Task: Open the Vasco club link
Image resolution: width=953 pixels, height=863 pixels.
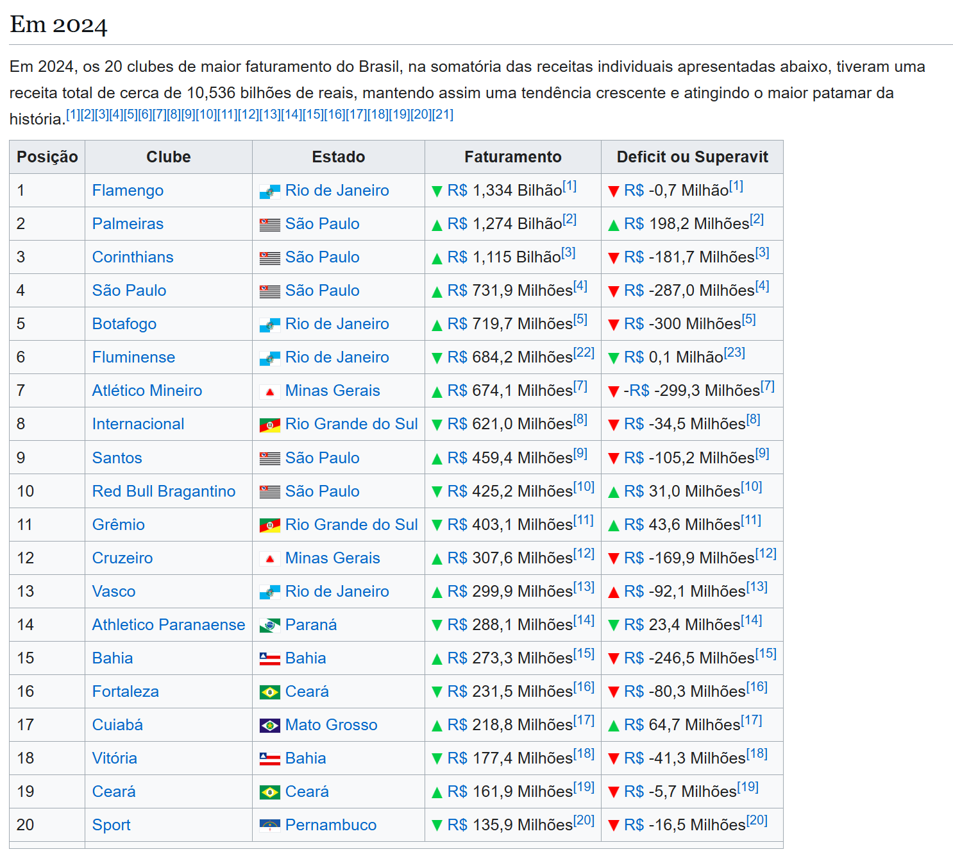Action: (x=114, y=592)
